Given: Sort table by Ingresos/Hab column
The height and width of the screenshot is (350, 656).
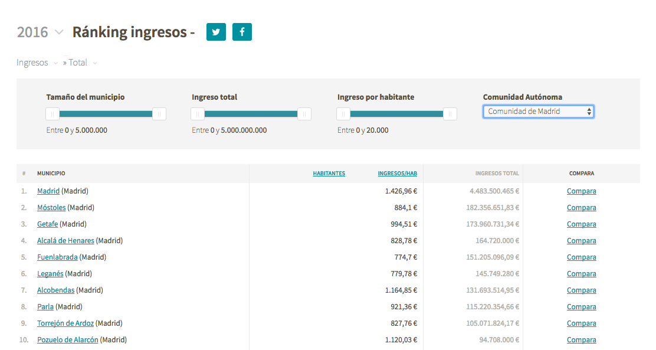Looking at the screenshot, I should (398, 174).
